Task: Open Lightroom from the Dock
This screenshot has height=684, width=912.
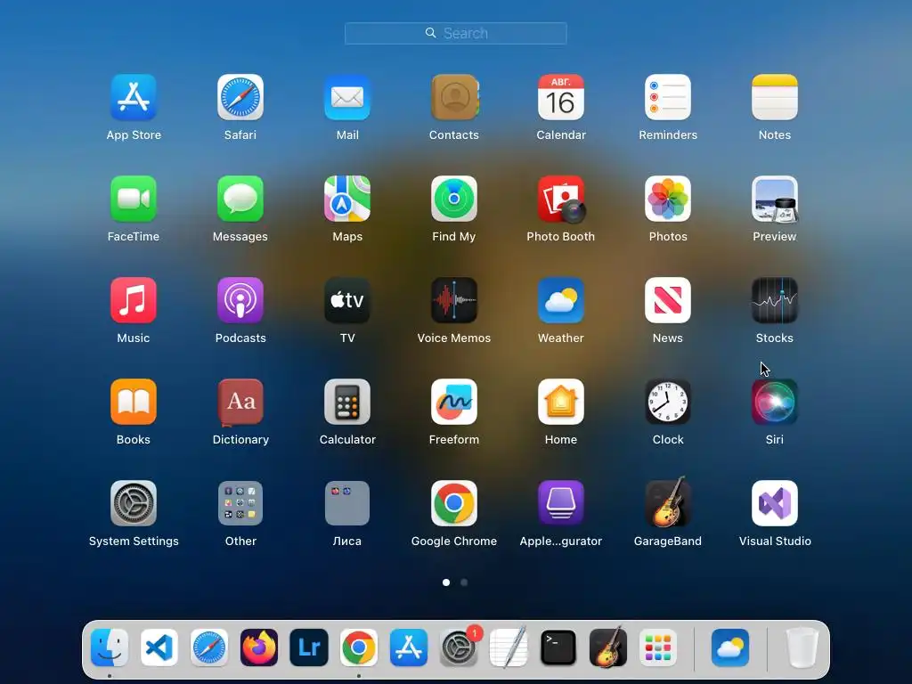Action: click(309, 647)
